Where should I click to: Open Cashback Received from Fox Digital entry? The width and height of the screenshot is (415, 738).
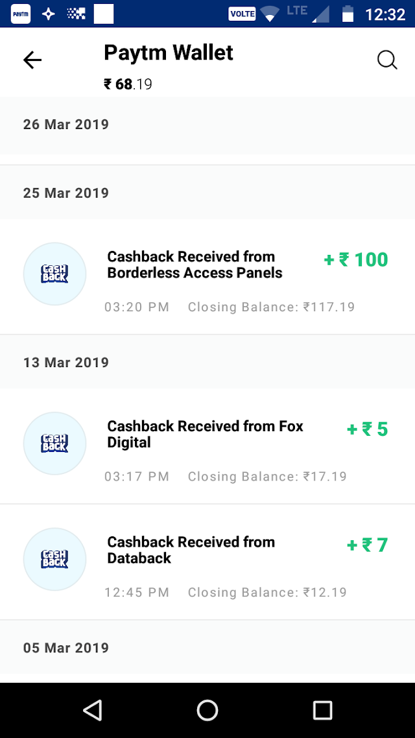coord(207,446)
